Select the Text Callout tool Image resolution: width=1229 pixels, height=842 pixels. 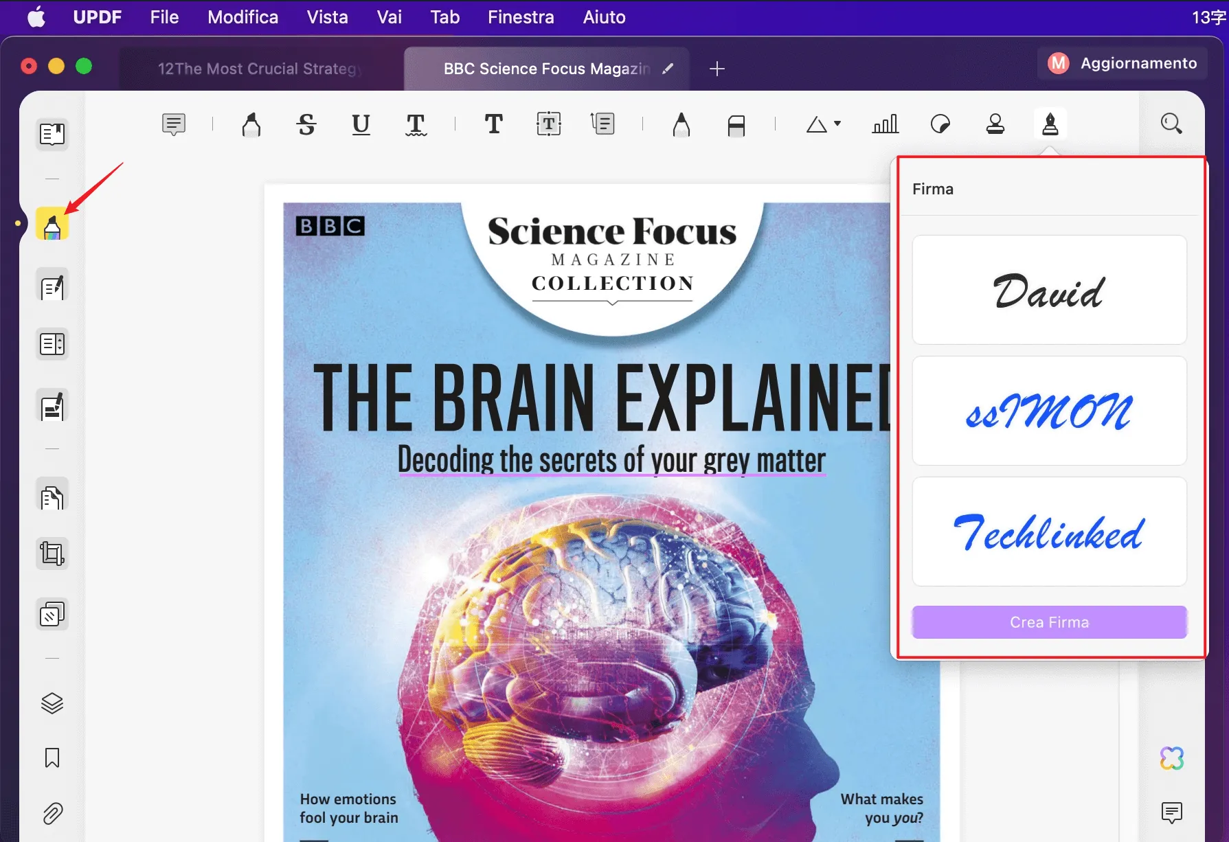602,124
